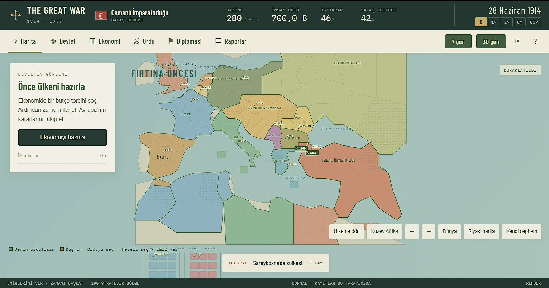This screenshot has height=288, width=549.
Task: Set game speed to 50×
Action: [x=534, y=22]
